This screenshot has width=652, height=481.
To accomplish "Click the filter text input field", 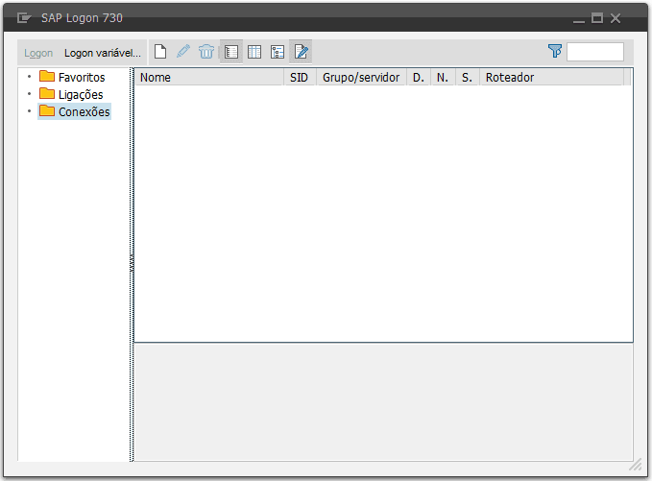I will (595, 52).
